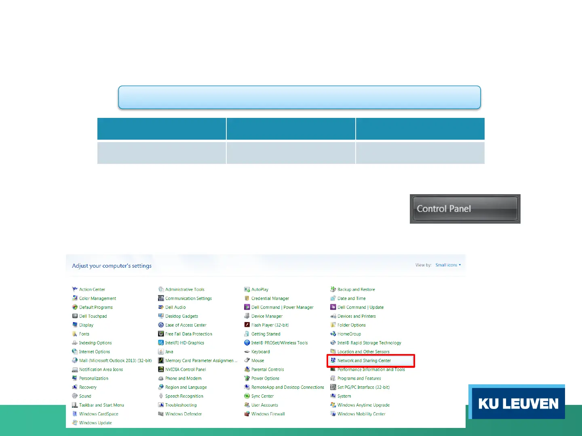Open Windows Mobility Center link
582x436 pixels.
point(361,414)
